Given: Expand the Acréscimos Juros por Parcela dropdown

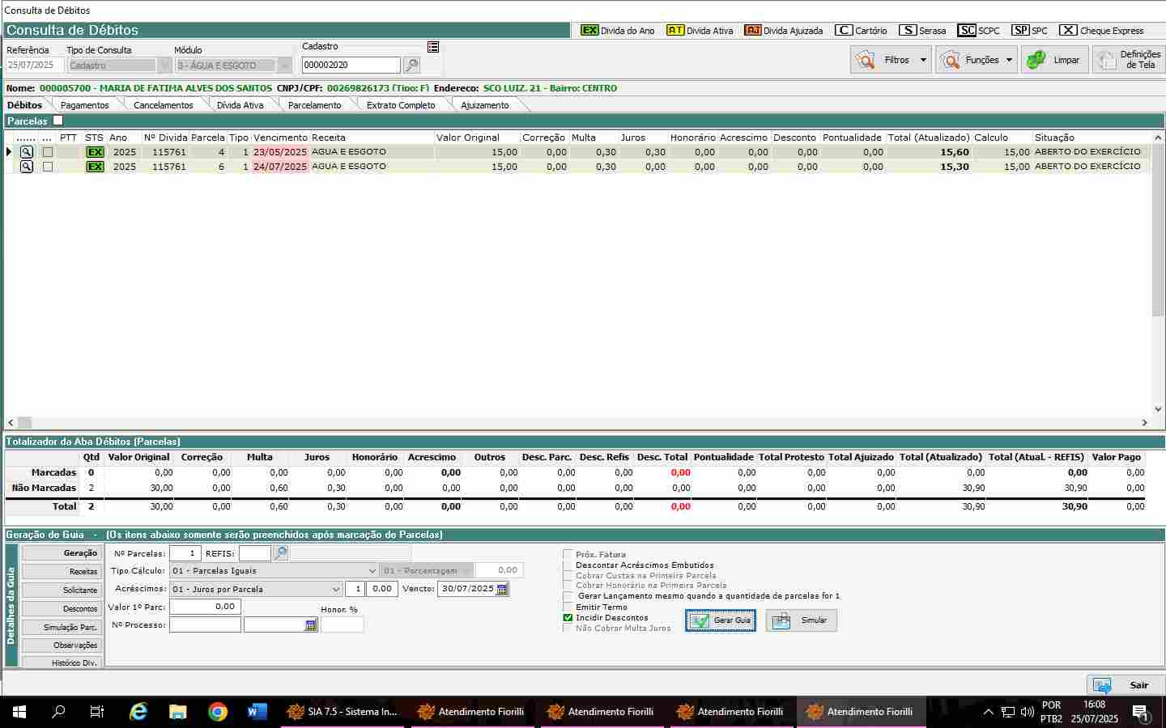Looking at the screenshot, I should point(336,590).
